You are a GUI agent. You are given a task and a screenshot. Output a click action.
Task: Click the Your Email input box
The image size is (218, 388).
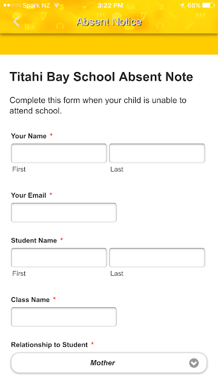click(x=64, y=213)
